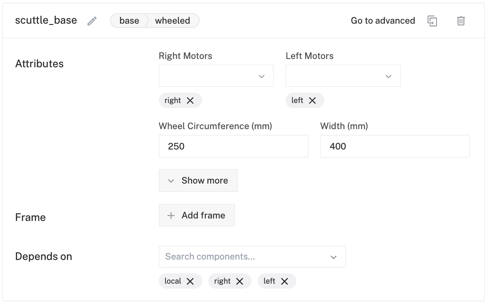Open the Right Motors dropdown
Image resolution: width=488 pixels, height=304 pixels.
(261, 76)
